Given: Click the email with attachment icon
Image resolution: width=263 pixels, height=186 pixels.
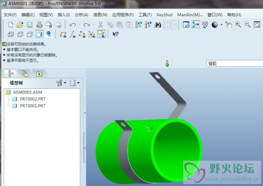Looking at the screenshot, I should pyautogui.click(x=49, y=25).
